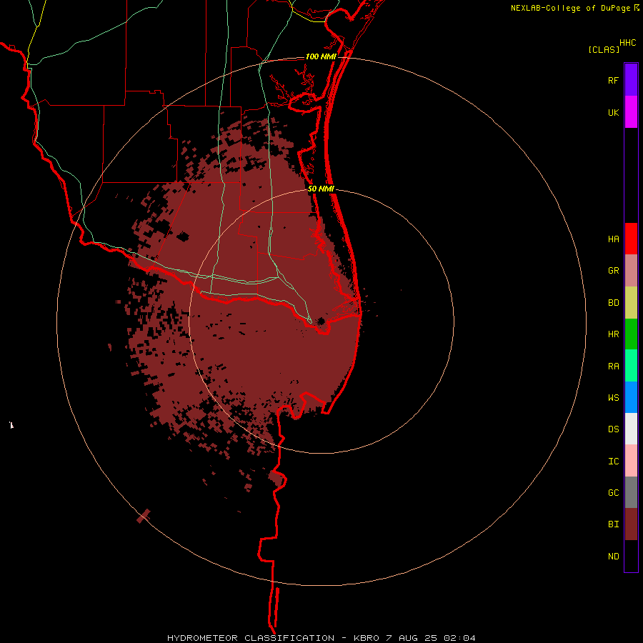Click the HR legend label
The image size is (643, 643).
click(x=613, y=334)
